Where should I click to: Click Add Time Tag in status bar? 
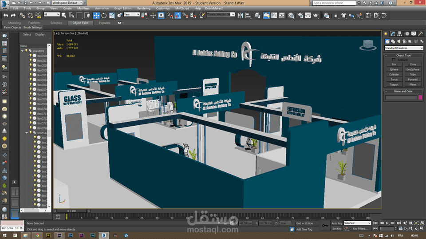(304, 229)
